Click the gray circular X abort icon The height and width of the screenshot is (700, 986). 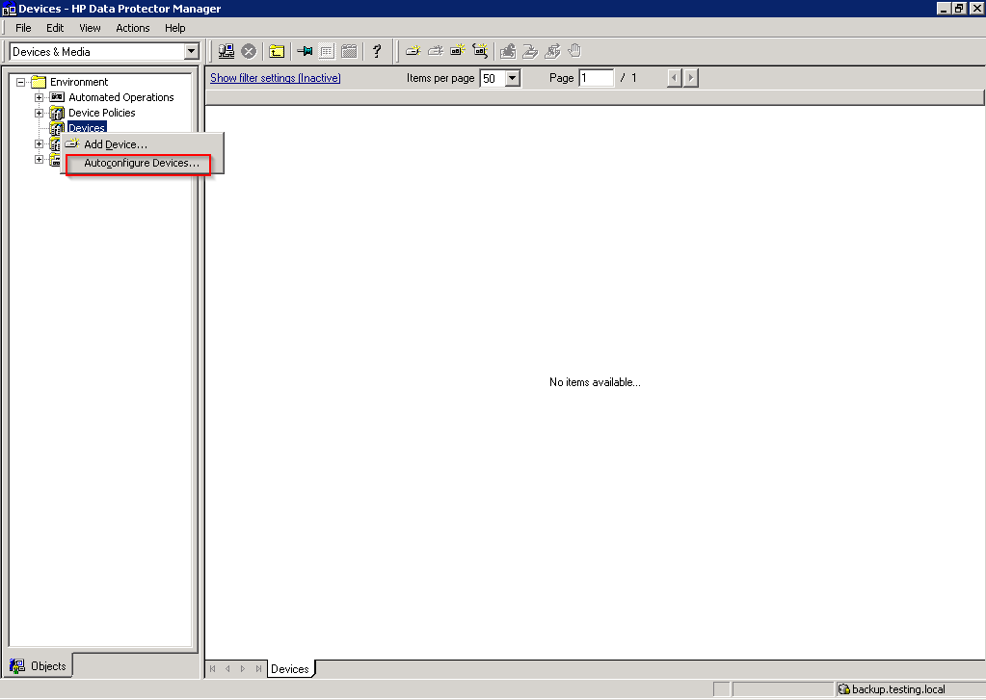(x=249, y=51)
